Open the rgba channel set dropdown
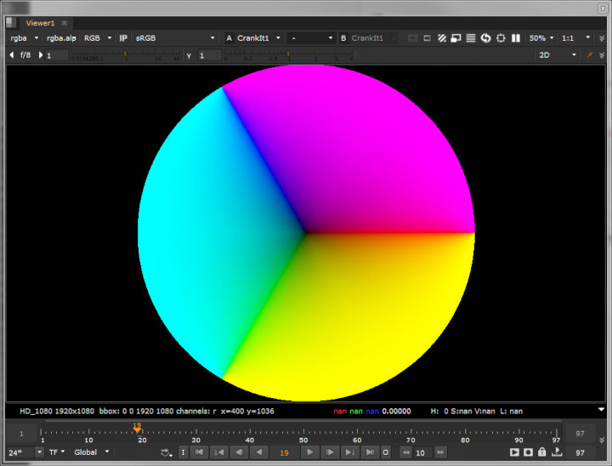The height and width of the screenshot is (466, 612). [24, 38]
